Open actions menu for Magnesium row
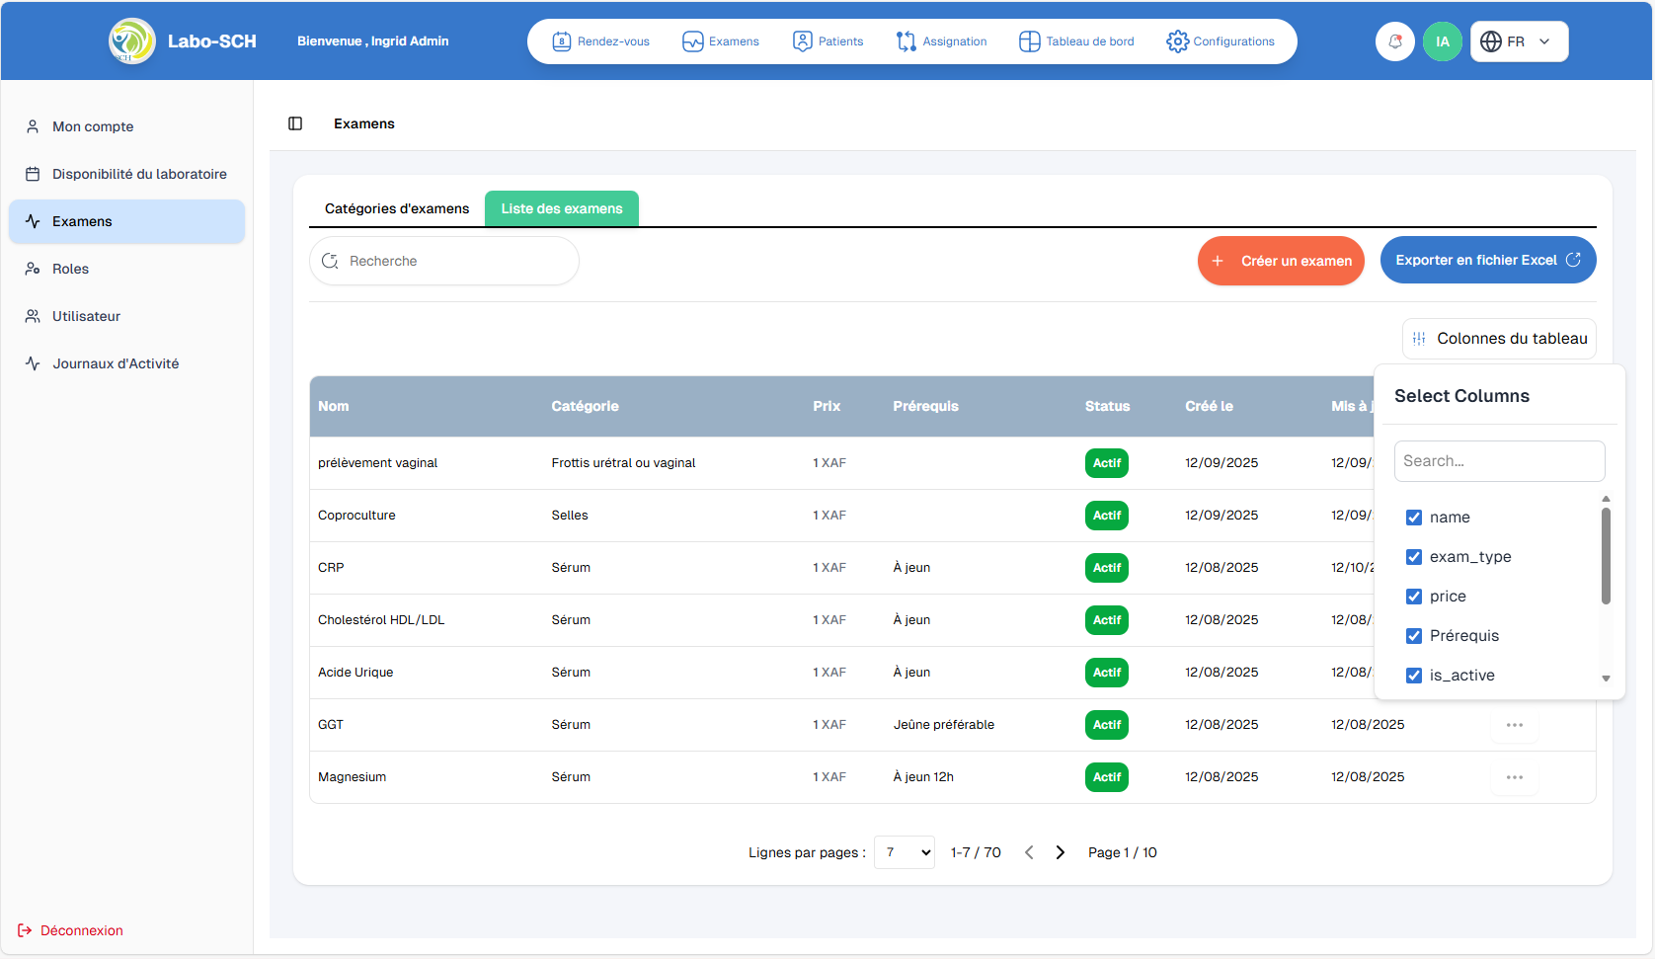 click(x=1514, y=777)
